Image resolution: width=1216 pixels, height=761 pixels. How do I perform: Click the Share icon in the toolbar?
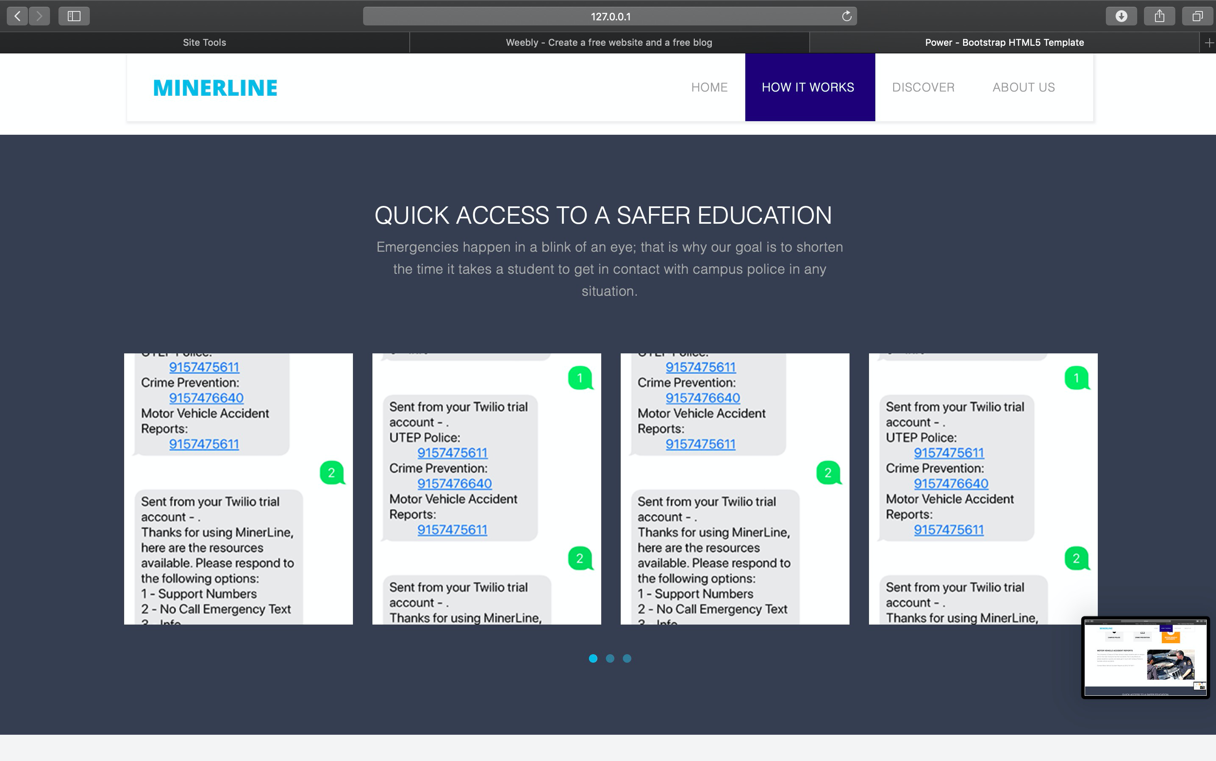click(x=1159, y=16)
